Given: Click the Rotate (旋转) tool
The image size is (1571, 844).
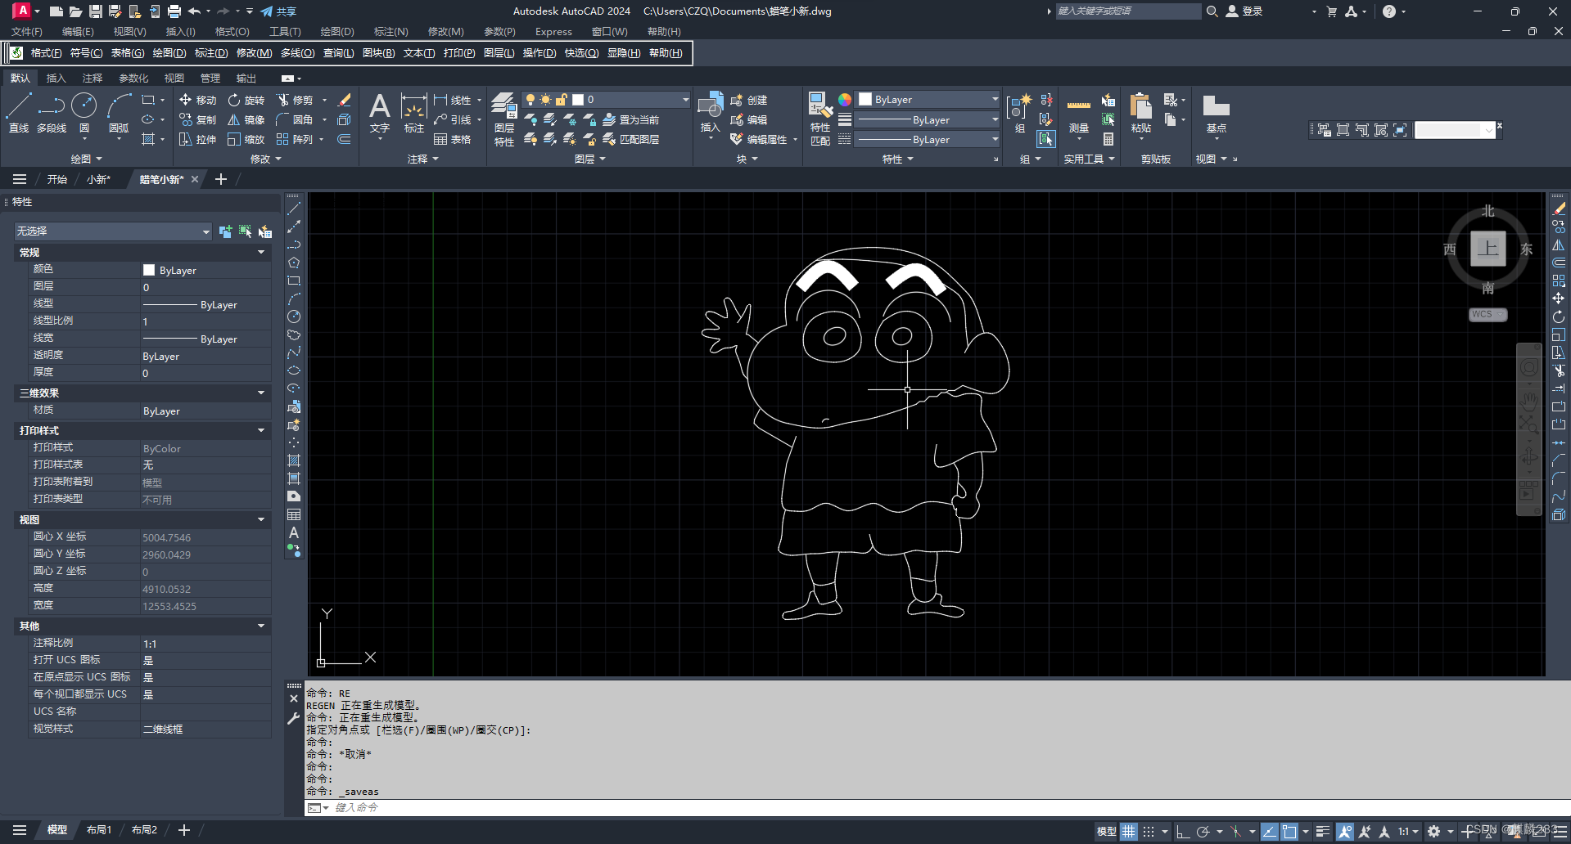Looking at the screenshot, I should click(x=246, y=100).
